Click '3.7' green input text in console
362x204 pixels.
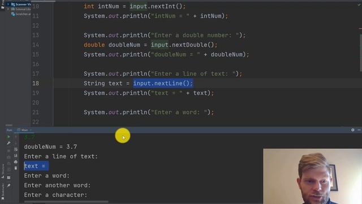click(x=29, y=137)
